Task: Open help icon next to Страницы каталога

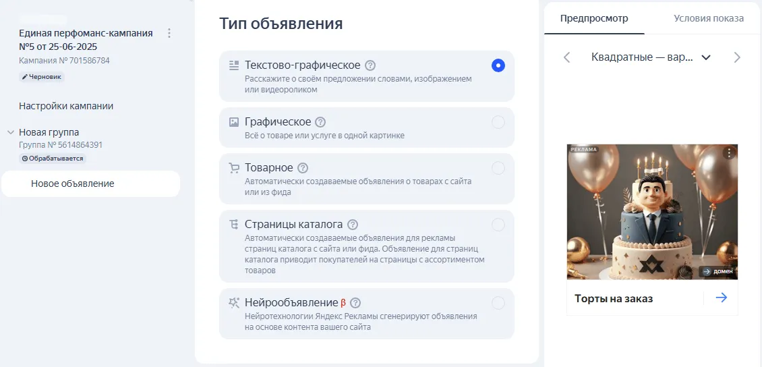Action: pos(352,225)
